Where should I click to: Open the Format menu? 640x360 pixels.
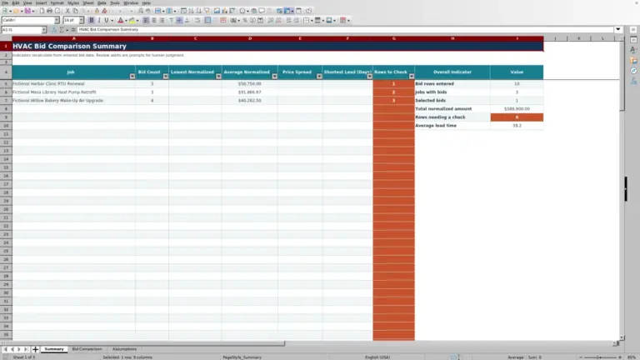pos(57,2)
